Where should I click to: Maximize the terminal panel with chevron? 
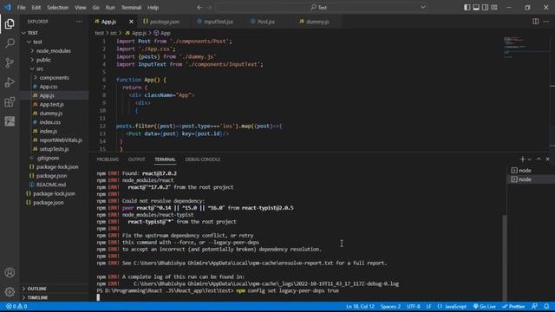(539, 159)
